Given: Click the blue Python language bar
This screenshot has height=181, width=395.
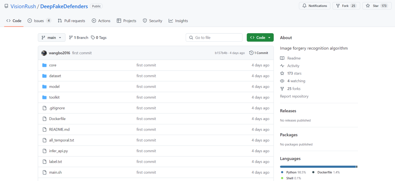Looking at the screenshot, I should point(318,167).
